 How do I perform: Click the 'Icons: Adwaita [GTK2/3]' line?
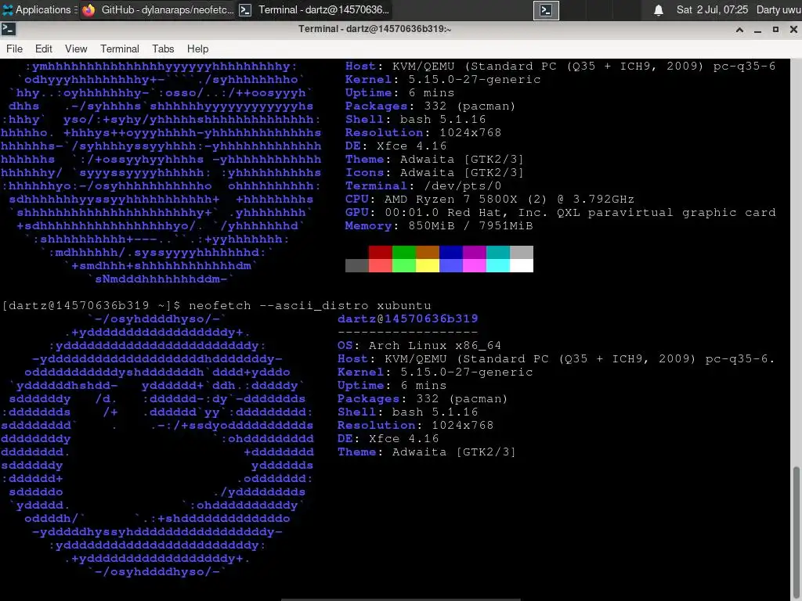[435, 173]
